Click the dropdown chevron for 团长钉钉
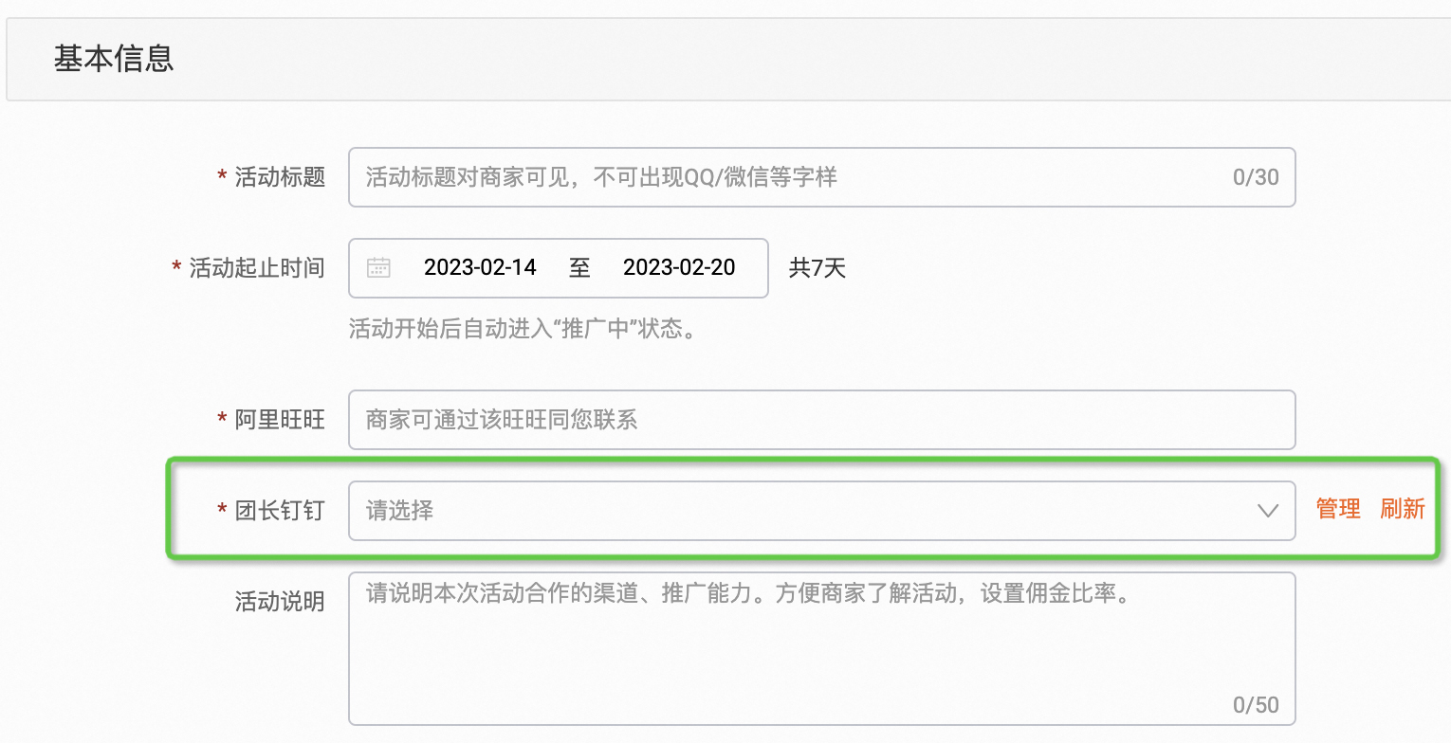 tap(1268, 511)
